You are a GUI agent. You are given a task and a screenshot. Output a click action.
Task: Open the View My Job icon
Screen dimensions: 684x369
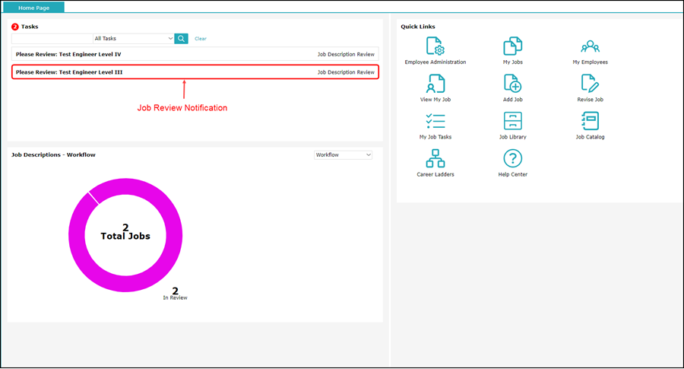point(435,84)
